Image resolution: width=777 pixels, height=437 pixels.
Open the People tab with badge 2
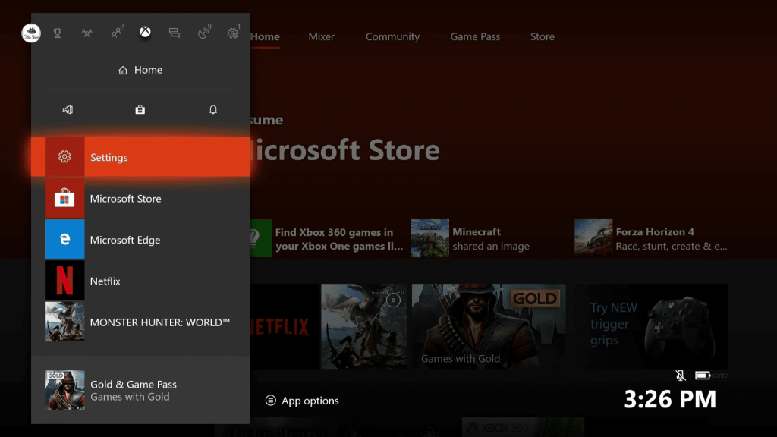(x=117, y=32)
